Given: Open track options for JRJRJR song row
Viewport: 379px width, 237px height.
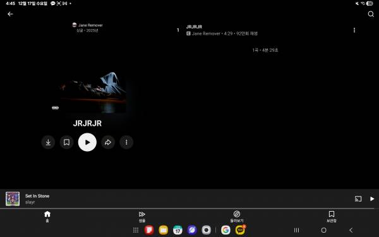Looking at the screenshot, I should tap(354, 30).
